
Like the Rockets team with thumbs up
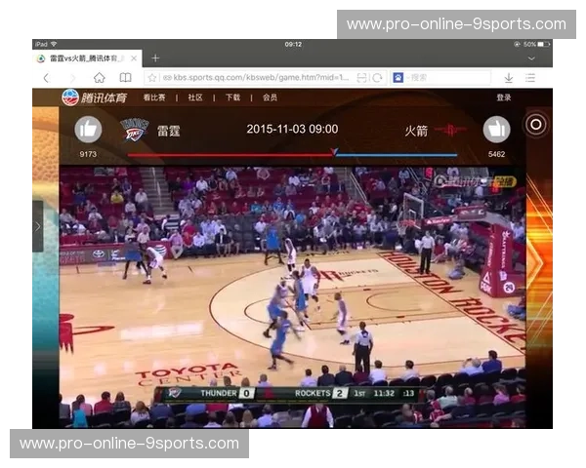tap(496, 130)
